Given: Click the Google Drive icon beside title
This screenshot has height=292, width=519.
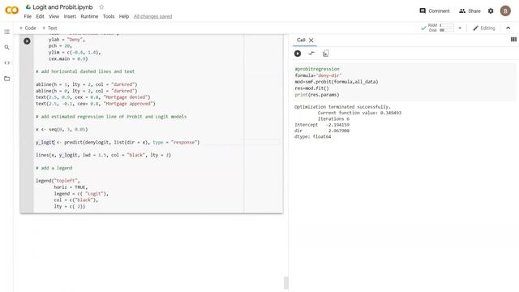Looking at the screenshot, I should coord(28,7).
